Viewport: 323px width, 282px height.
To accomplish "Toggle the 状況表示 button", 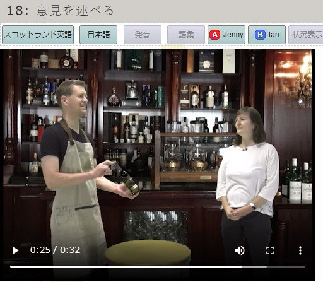I will (306, 35).
